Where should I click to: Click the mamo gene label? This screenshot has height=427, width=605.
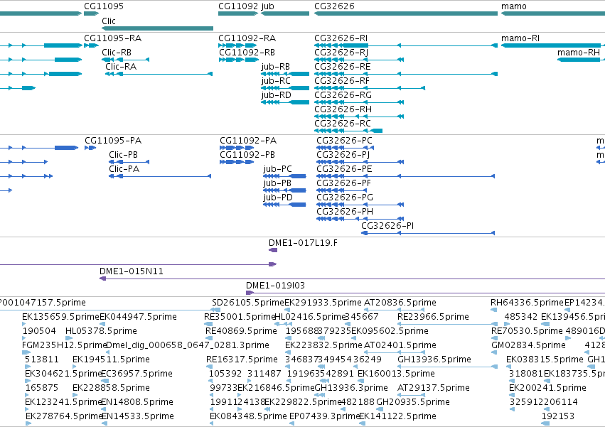pyautogui.click(x=513, y=6)
